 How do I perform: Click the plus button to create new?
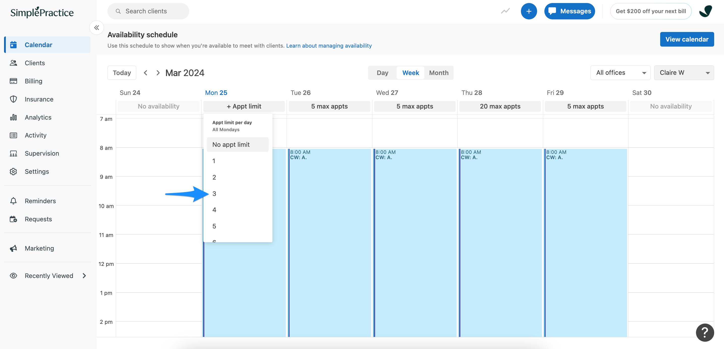[x=529, y=11]
